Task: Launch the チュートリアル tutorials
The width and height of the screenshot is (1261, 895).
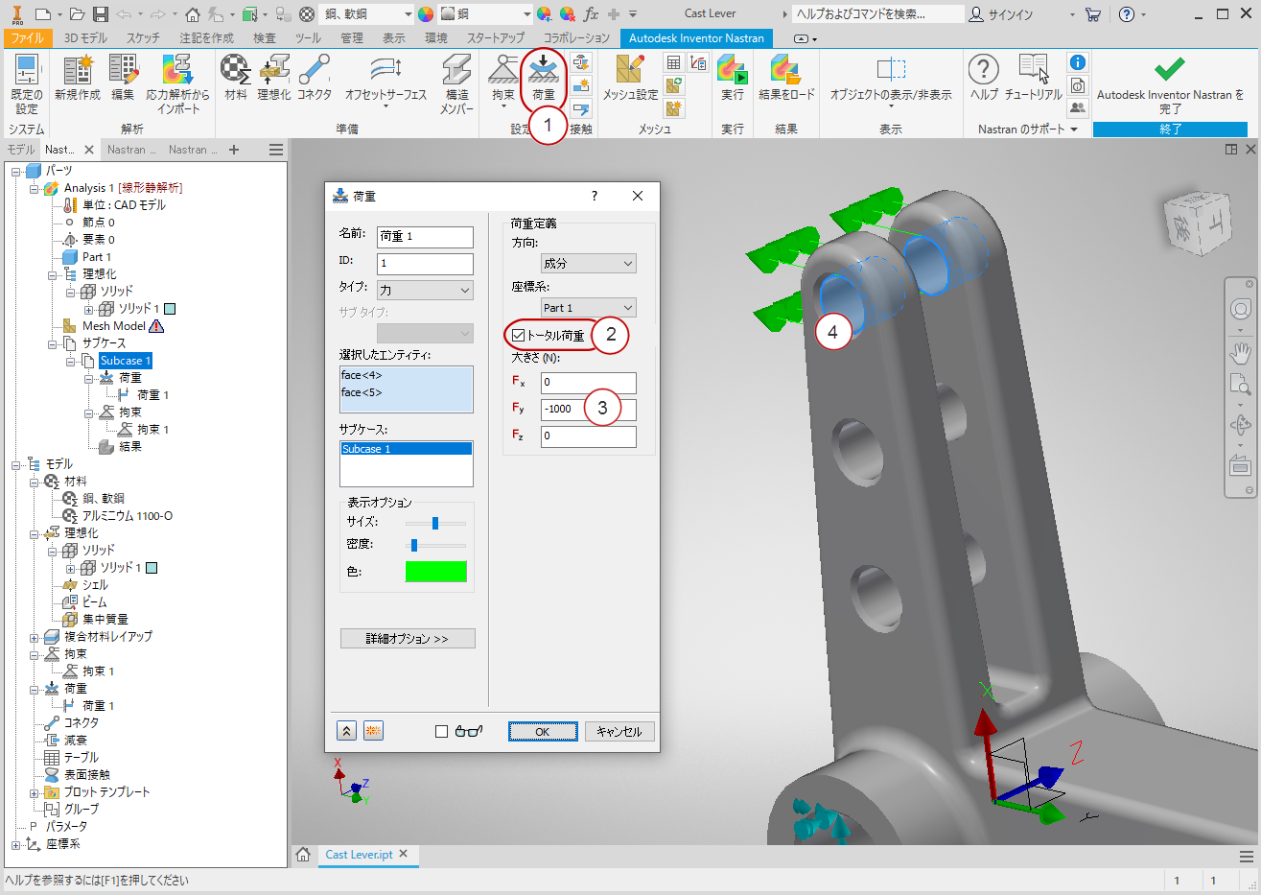Action: click(x=1033, y=78)
